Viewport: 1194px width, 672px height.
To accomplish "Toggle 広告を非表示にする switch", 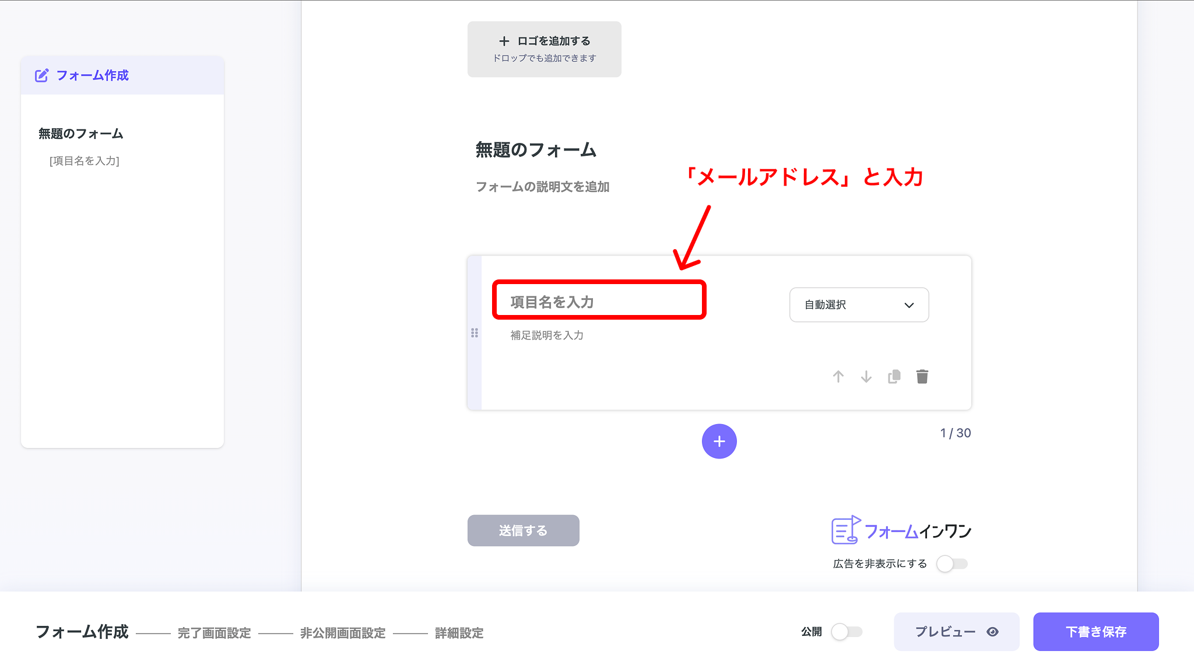I will 953,563.
